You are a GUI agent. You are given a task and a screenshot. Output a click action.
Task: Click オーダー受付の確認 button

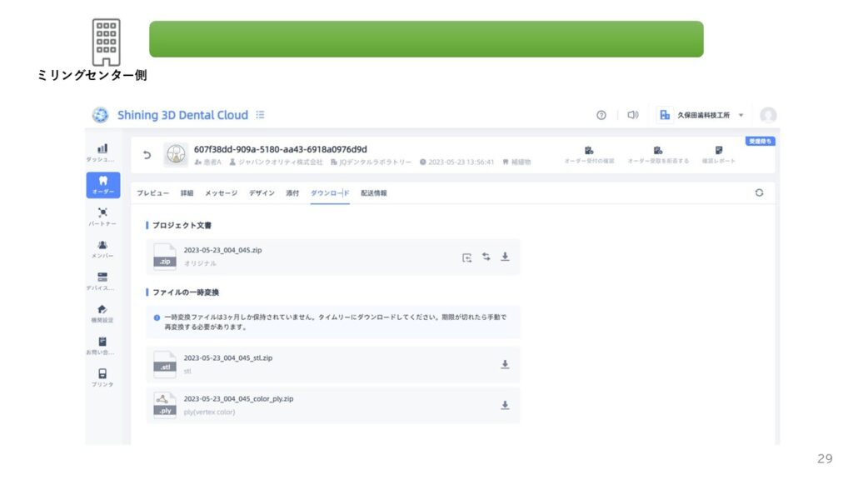(x=589, y=155)
